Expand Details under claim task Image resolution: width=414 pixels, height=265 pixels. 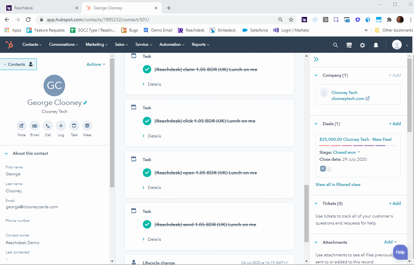[x=152, y=84]
